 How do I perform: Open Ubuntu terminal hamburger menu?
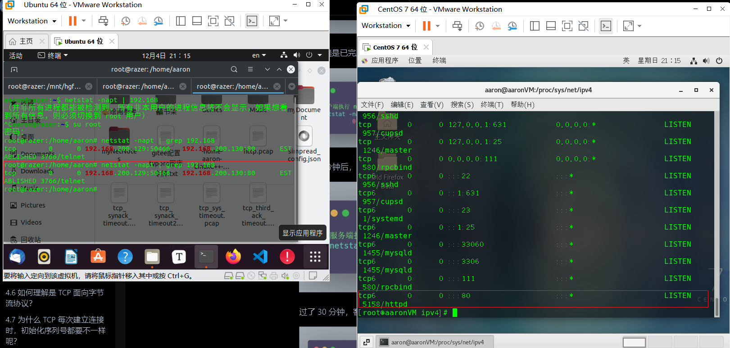pyautogui.click(x=250, y=69)
